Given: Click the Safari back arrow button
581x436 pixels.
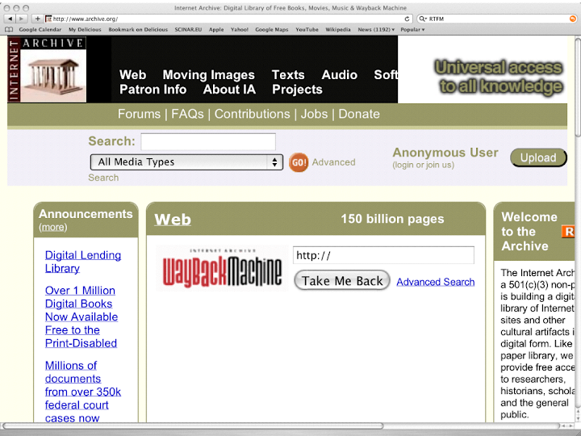Looking at the screenshot, I should [10, 19].
